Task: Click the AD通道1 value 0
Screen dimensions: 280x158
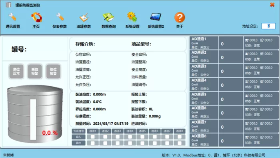Action: [222, 44]
